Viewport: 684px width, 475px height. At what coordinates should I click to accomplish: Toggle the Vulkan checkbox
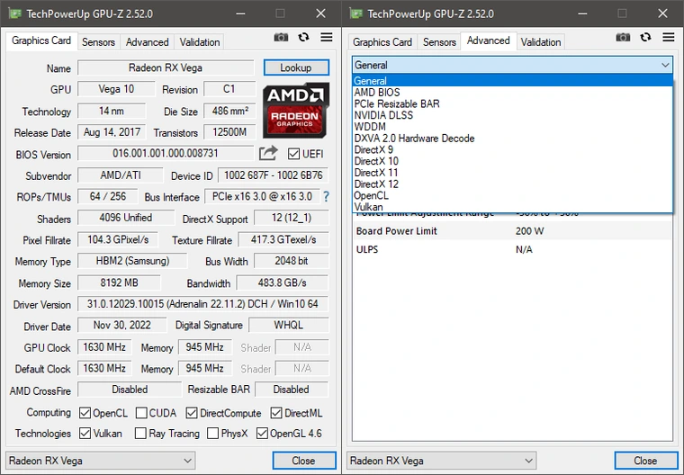(x=85, y=434)
